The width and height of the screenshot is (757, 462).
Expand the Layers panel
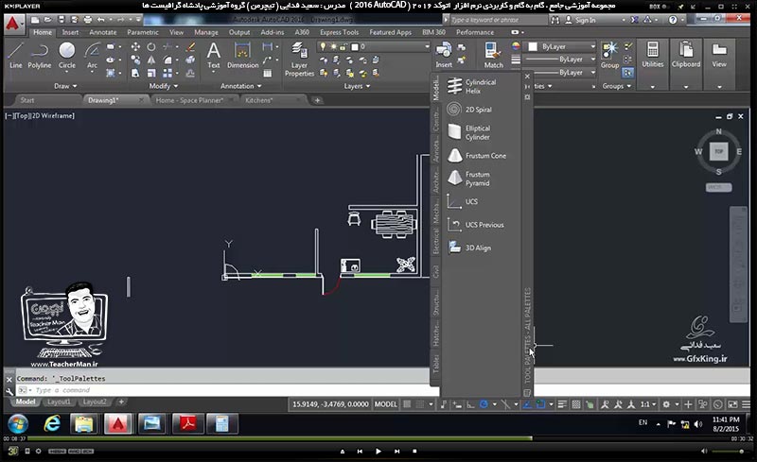coord(358,86)
